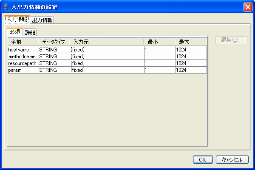
Task: Select the hostname row name cell
Action: point(23,50)
